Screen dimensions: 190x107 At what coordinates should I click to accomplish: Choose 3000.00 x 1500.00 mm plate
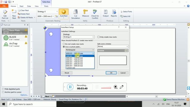[80, 60]
